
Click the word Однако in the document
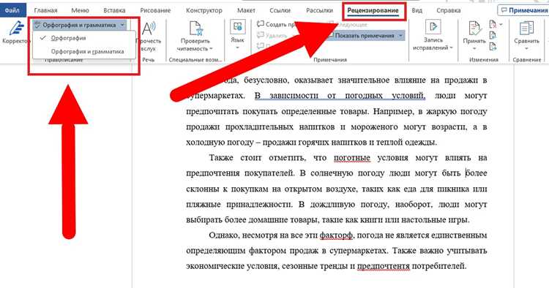click(x=224, y=235)
